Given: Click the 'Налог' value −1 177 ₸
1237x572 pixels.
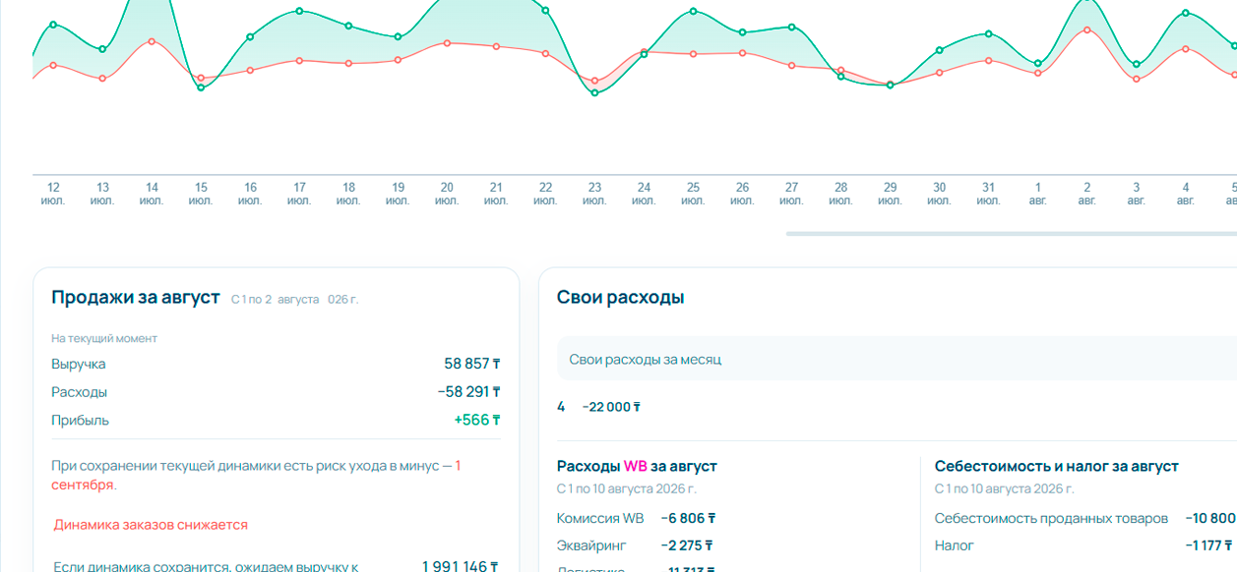Looking at the screenshot, I should click(x=1209, y=545).
